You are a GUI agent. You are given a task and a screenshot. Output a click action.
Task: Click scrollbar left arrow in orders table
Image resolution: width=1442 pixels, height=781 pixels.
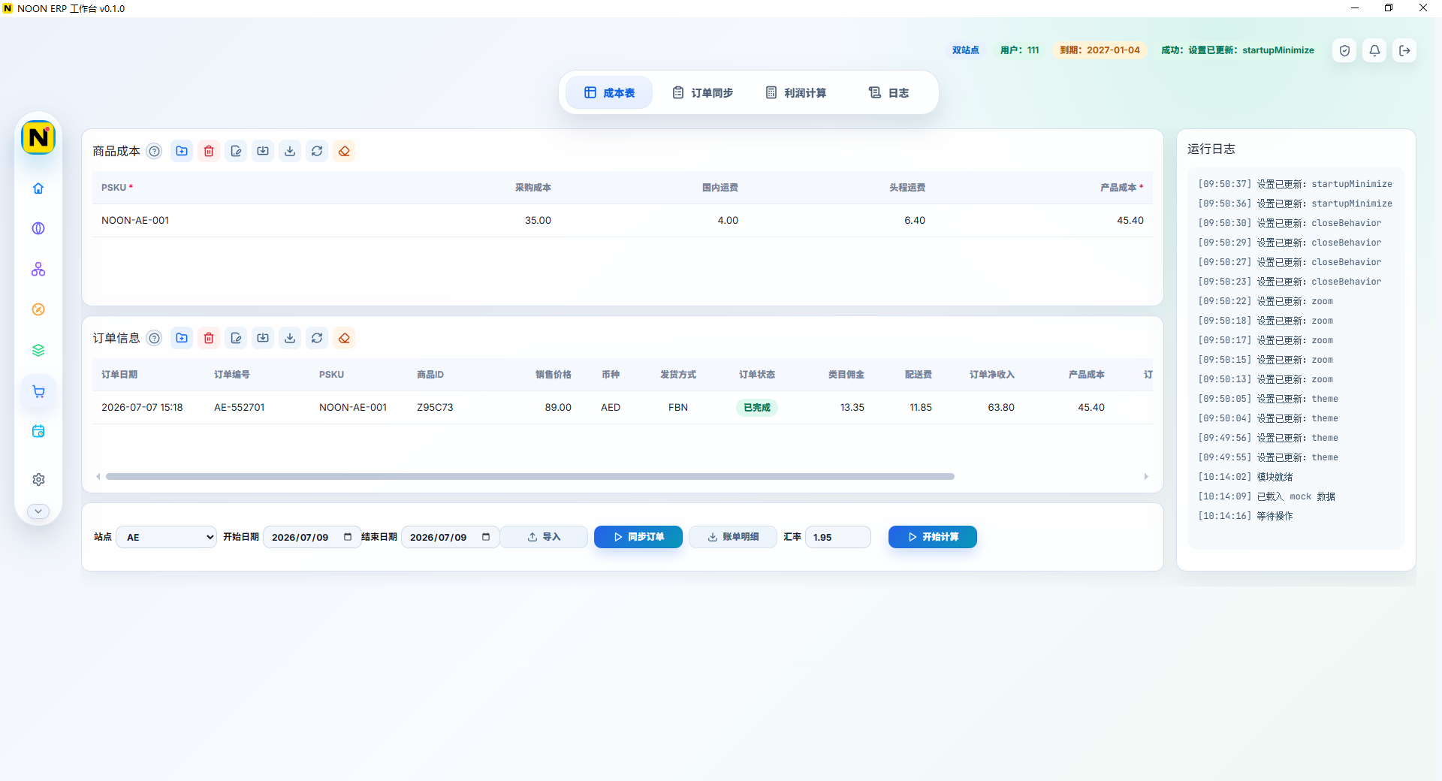[98, 476]
